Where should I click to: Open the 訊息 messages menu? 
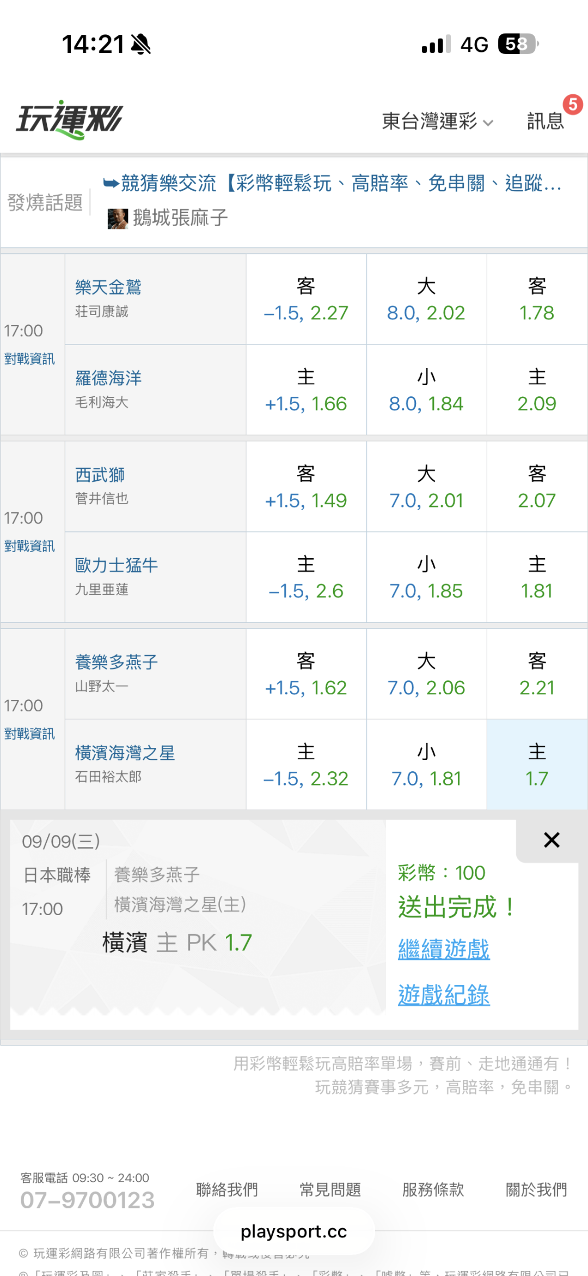(546, 121)
